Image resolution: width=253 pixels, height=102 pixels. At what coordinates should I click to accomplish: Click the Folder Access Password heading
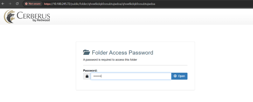tap(122, 53)
